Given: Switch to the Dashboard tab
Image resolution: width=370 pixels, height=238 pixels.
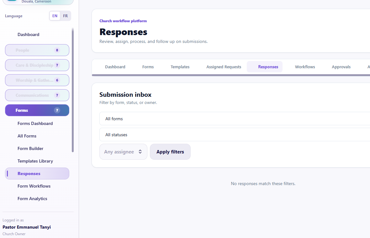Looking at the screenshot, I should [115, 67].
